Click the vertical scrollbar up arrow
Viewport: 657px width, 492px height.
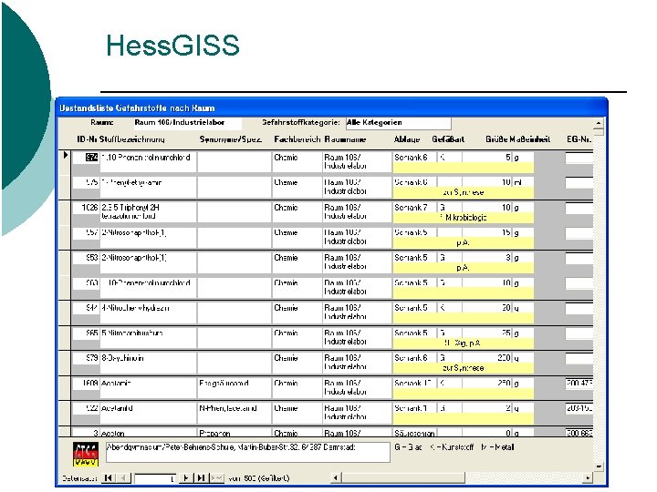tap(599, 123)
